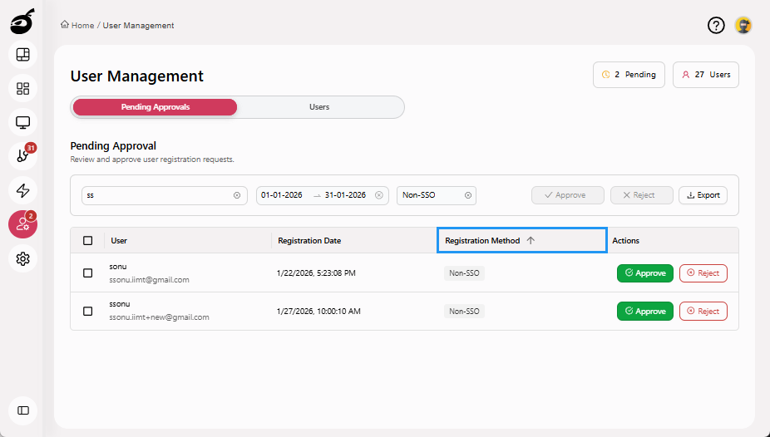Open the lightning bolt sidebar icon
This screenshot has width=770, height=437.
(23, 190)
